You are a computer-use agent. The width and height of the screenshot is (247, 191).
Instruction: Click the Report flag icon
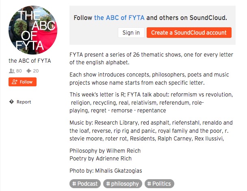coord(11,102)
